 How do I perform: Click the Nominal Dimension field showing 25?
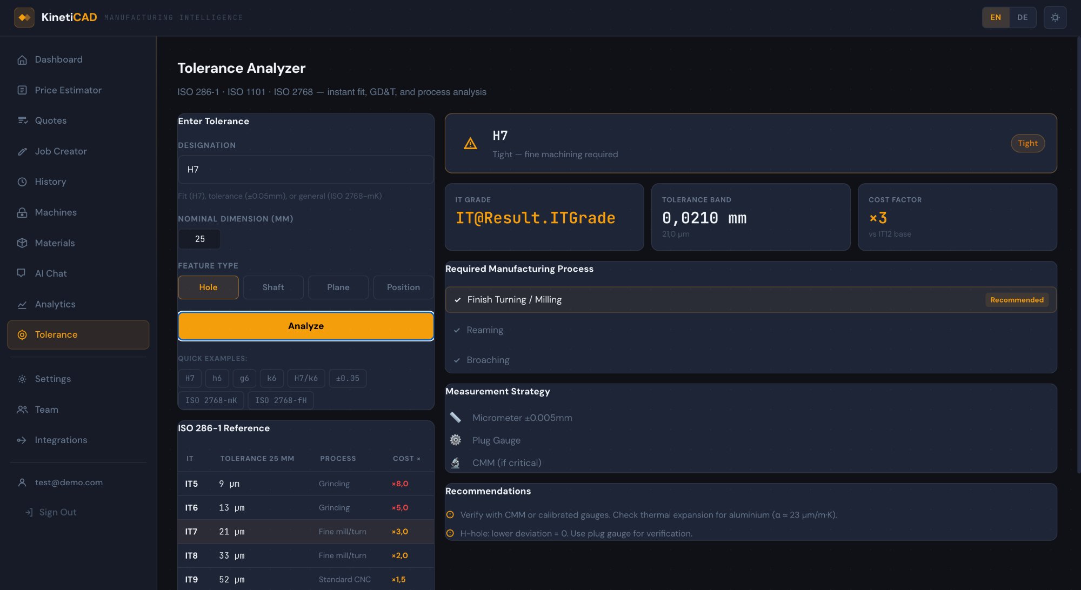(199, 239)
